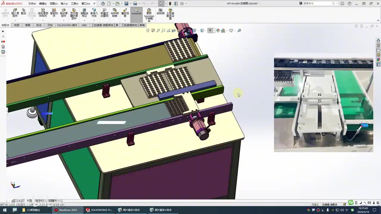Image resolution: width=381 pixels, height=214 pixels.
Task: Click Show Hidden Components (显示隐藏的零部件)
Action: coord(74,14)
